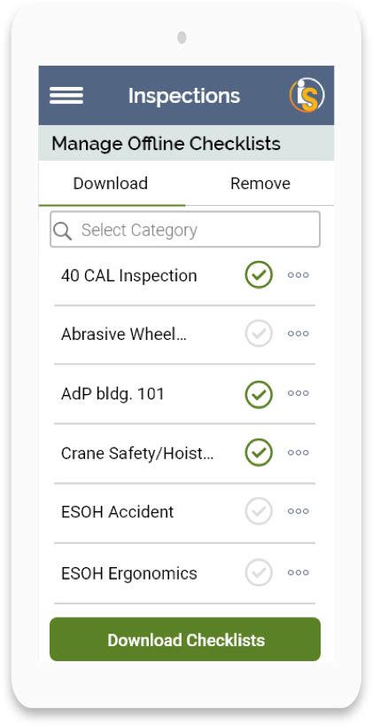Select the Download tab
This screenshot has width=372, height=726.
coord(111,184)
